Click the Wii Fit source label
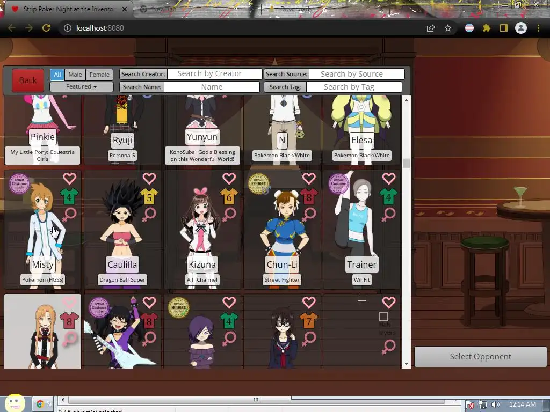 (x=361, y=279)
